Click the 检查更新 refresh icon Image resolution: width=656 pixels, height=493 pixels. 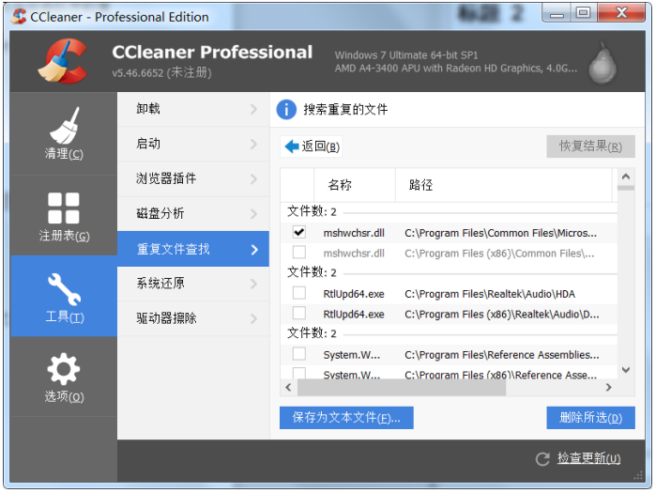[x=542, y=458]
